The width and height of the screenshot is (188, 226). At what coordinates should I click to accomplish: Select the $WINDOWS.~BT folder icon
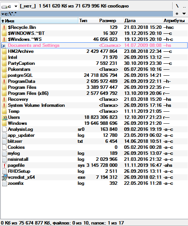point(4,33)
